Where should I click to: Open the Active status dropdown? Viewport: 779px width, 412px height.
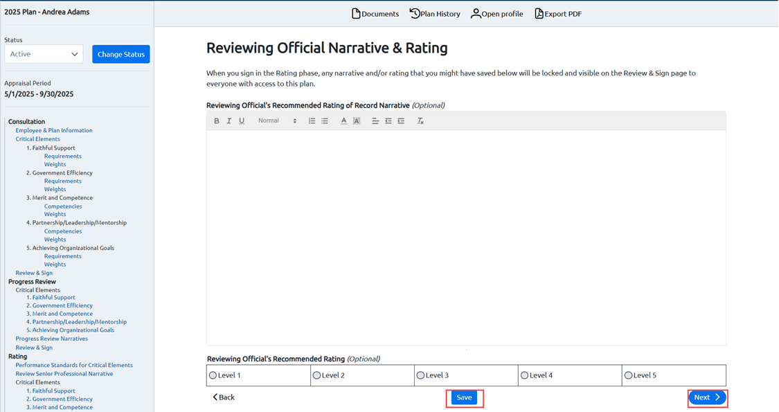[44, 54]
